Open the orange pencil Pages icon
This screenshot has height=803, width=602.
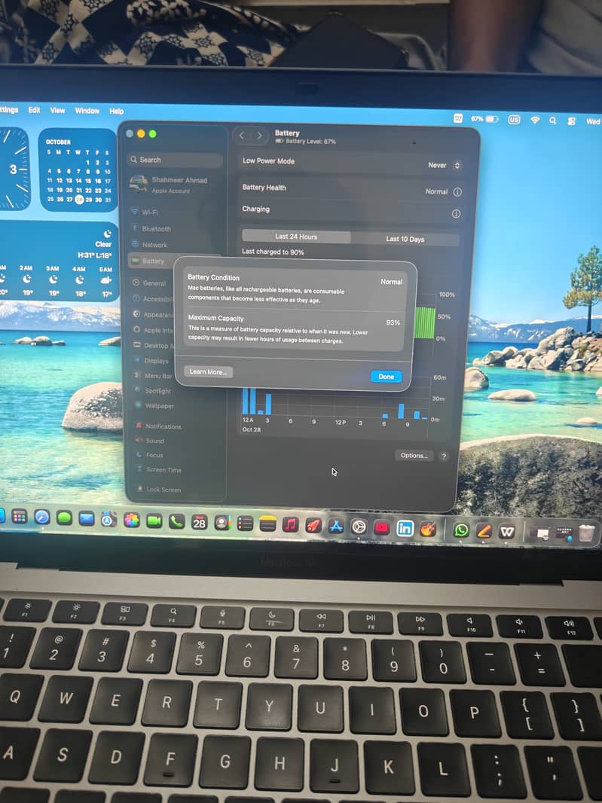click(x=484, y=531)
